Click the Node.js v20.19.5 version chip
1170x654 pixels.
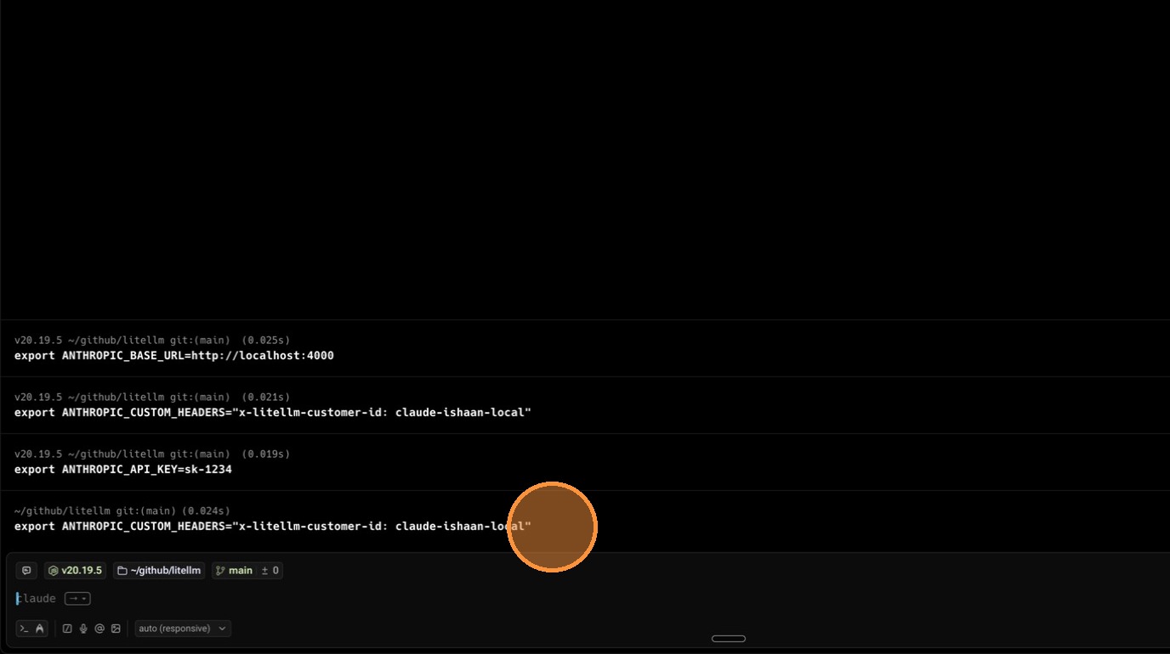click(76, 571)
